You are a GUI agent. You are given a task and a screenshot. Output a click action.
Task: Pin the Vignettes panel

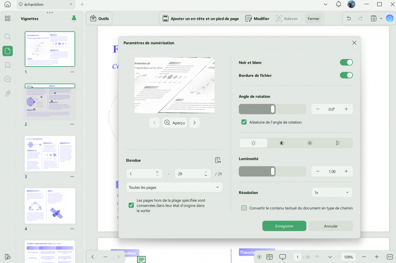74,19
